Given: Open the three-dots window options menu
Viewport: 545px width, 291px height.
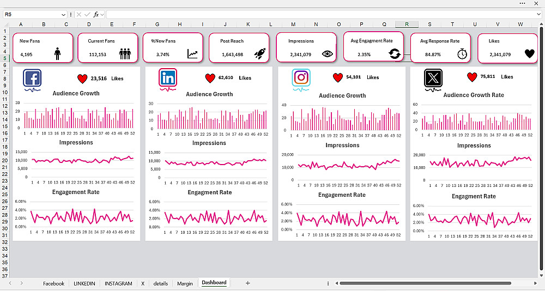Looking at the screenshot, I should click(x=523, y=3).
